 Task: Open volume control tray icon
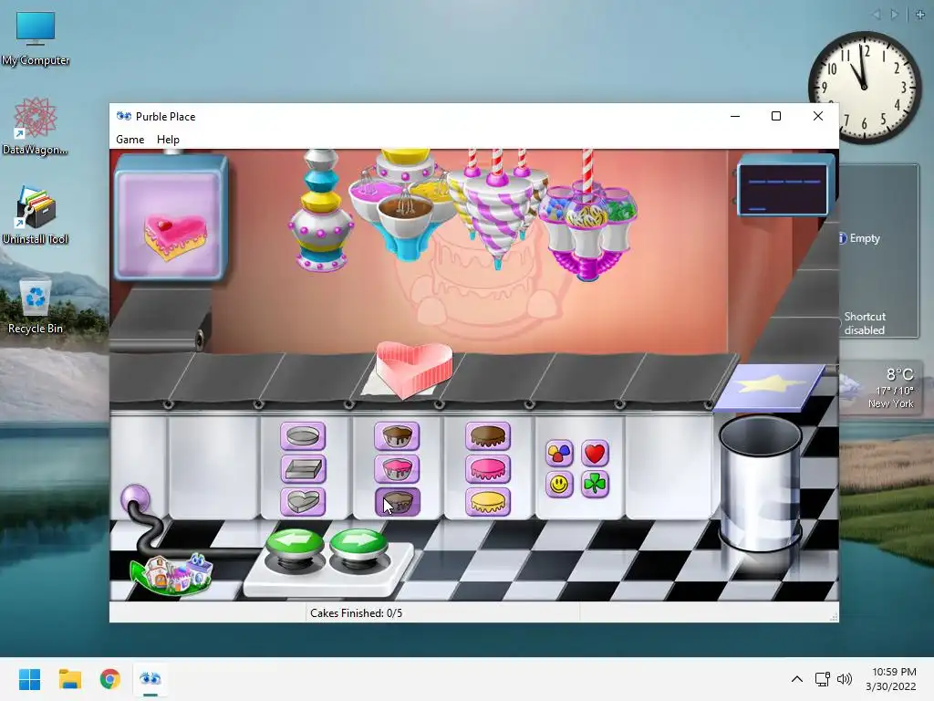[844, 679]
